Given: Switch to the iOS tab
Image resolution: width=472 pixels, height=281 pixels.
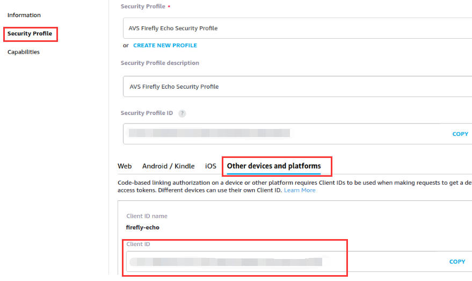Looking at the screenshot, I should [210, 166].
